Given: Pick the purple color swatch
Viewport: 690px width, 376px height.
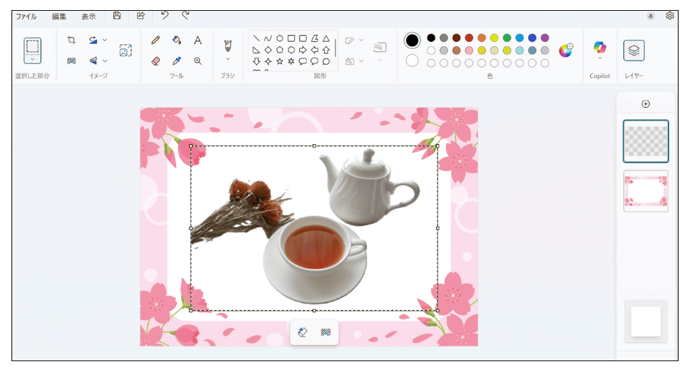Looking at the screenshot, I should pyautogui.click(x=544, y=38).
